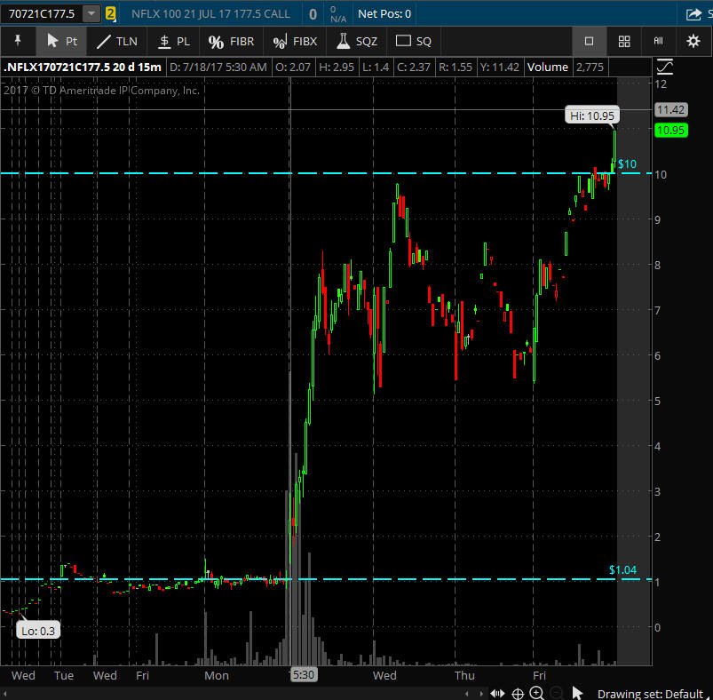Click the pin icon in the drawing toolbar
Screen dimensions: 713x700
tap(18, 41)
